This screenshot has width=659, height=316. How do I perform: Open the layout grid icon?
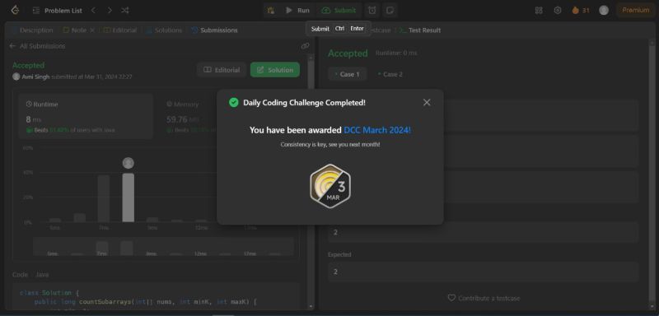pyautogui.click(x=539, y=11)
